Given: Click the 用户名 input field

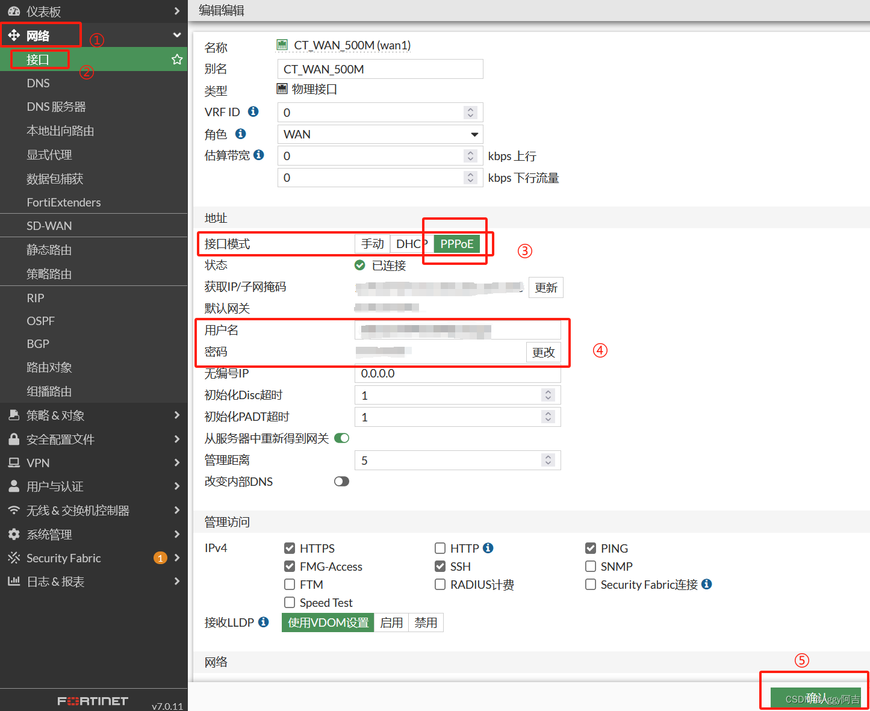Looking at the screenshot, I should (x=458, y=330).
